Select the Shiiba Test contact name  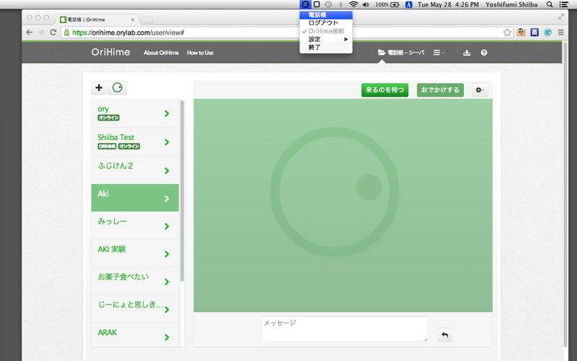coord(116,137)
